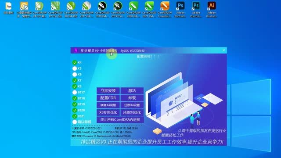This screenshot has height=158, width=281.
Task: Click the 排钻精灵 V9 window title text
Action: click(x=99, y=51)
